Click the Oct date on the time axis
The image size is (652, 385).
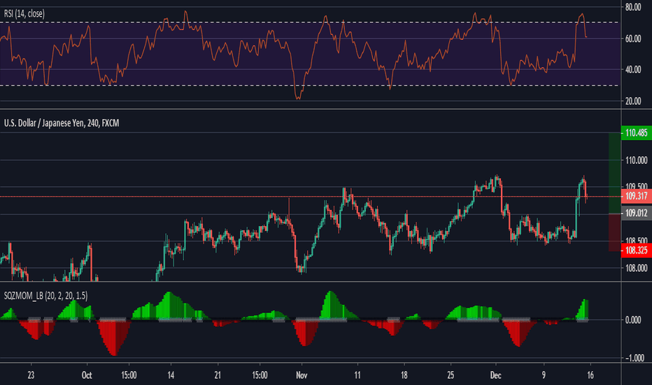click(87, 375)
